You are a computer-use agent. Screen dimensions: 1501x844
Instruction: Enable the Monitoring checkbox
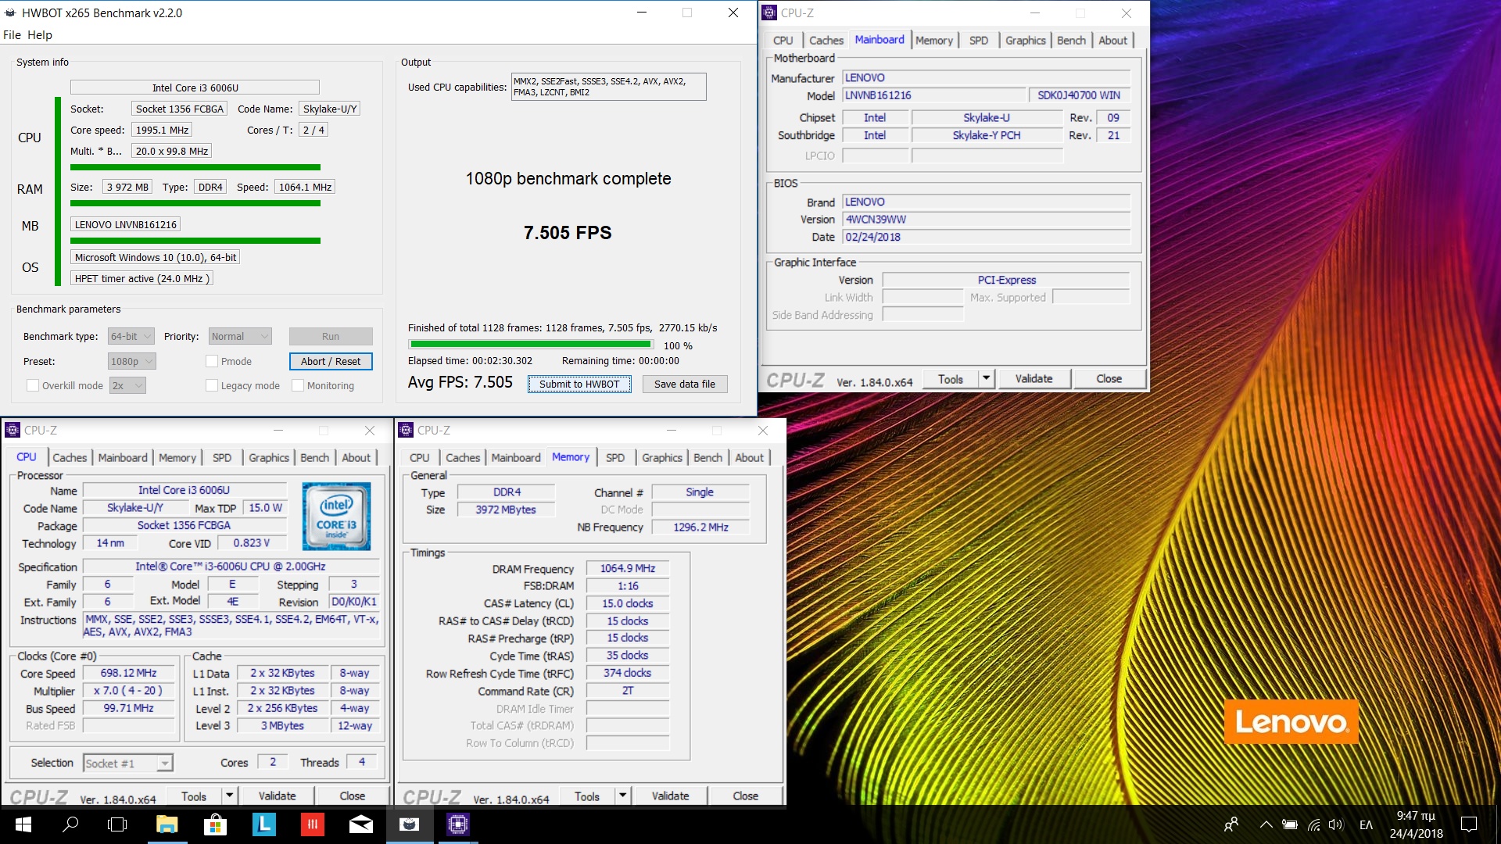click(x=297, y=385)
